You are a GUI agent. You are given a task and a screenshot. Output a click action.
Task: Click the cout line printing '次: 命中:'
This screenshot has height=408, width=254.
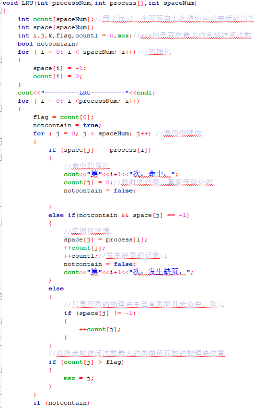point(121,174)
